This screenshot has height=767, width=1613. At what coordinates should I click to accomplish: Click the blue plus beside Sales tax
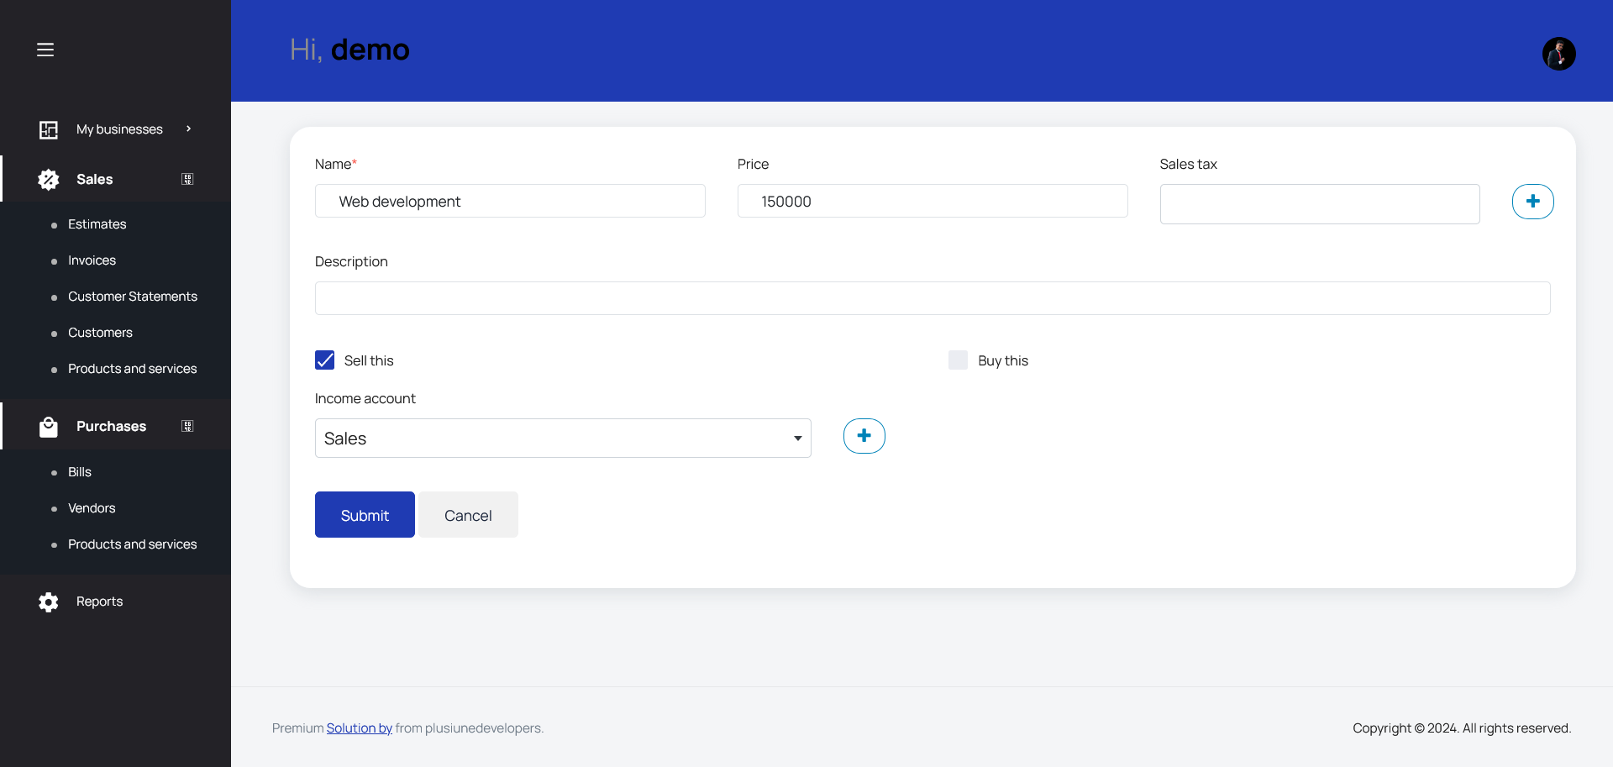click(x=1532, y=201)
